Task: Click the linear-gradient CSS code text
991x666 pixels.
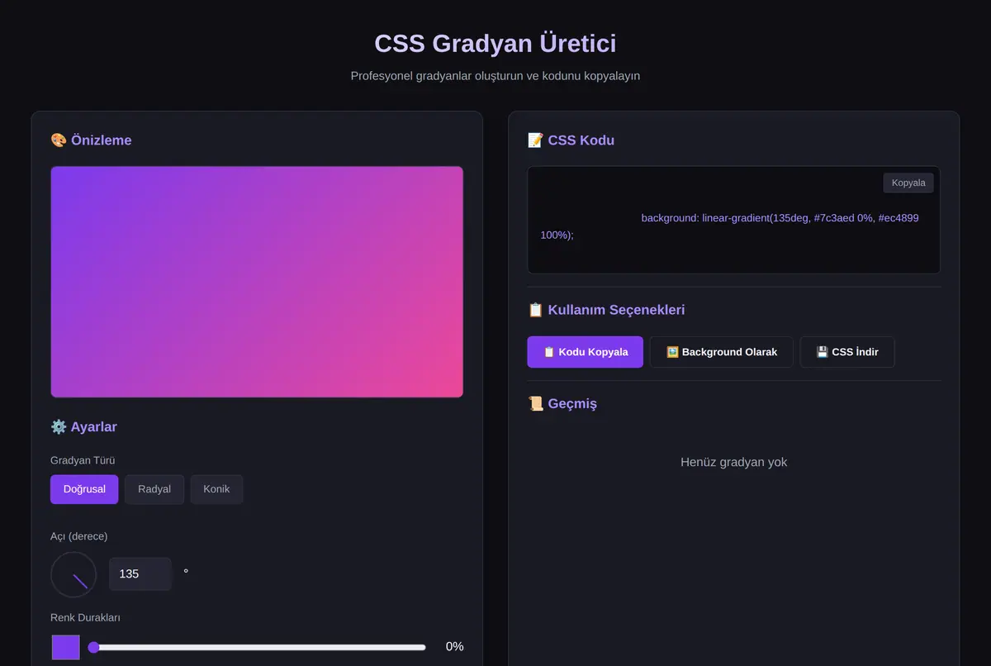Action: click(x=729, y=226)
